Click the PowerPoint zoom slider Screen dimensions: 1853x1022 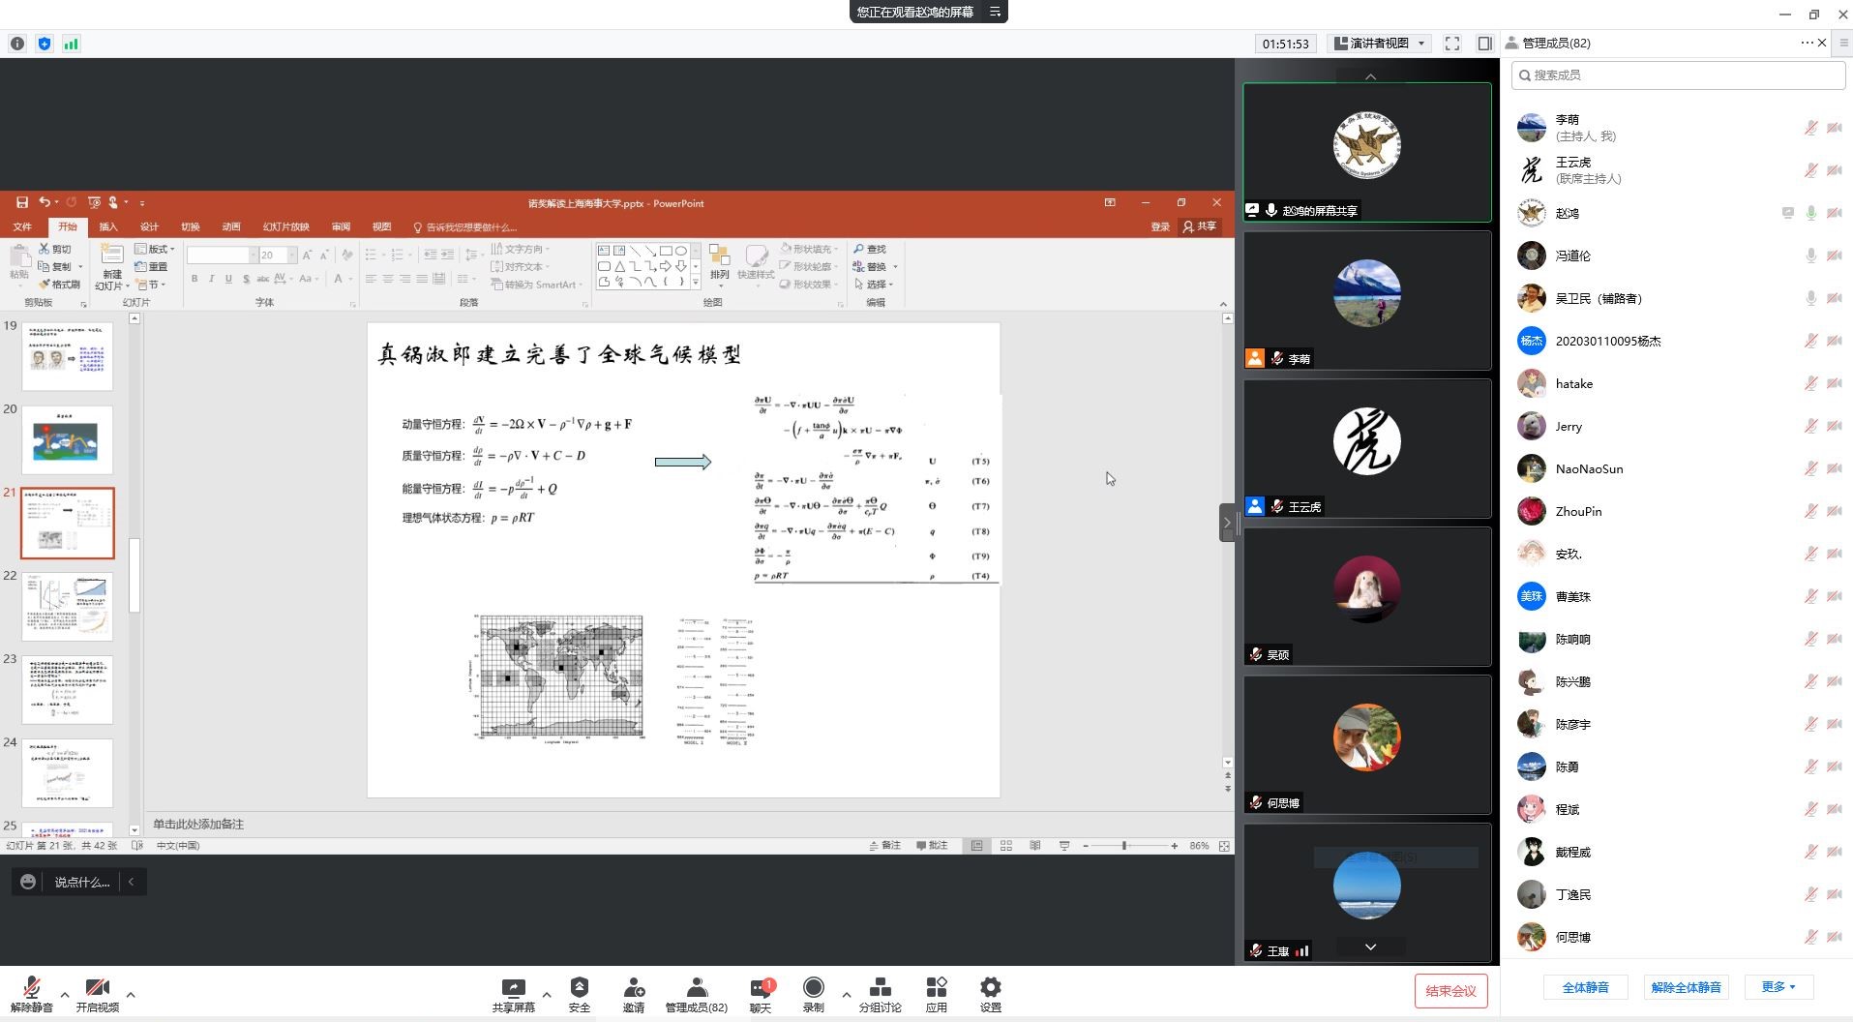click(x=1124, y=846)
